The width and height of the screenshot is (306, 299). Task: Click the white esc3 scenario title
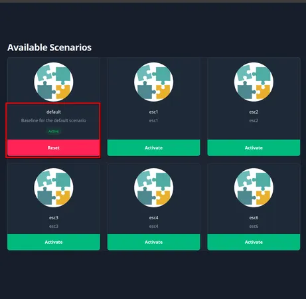[x=54, y=217]
